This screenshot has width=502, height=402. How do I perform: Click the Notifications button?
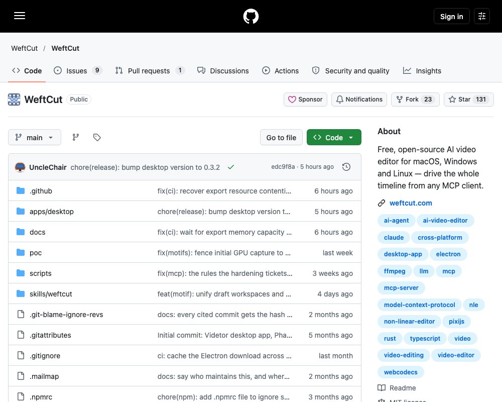point(359,99)
